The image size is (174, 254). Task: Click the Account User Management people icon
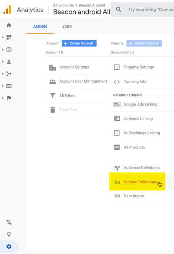point(53,82)
